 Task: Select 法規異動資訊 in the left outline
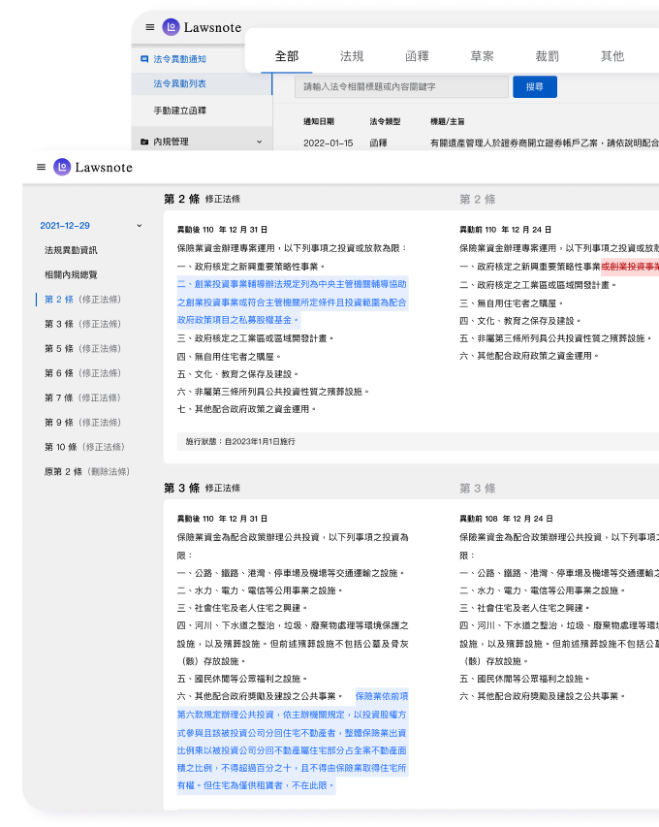point(71,250)
